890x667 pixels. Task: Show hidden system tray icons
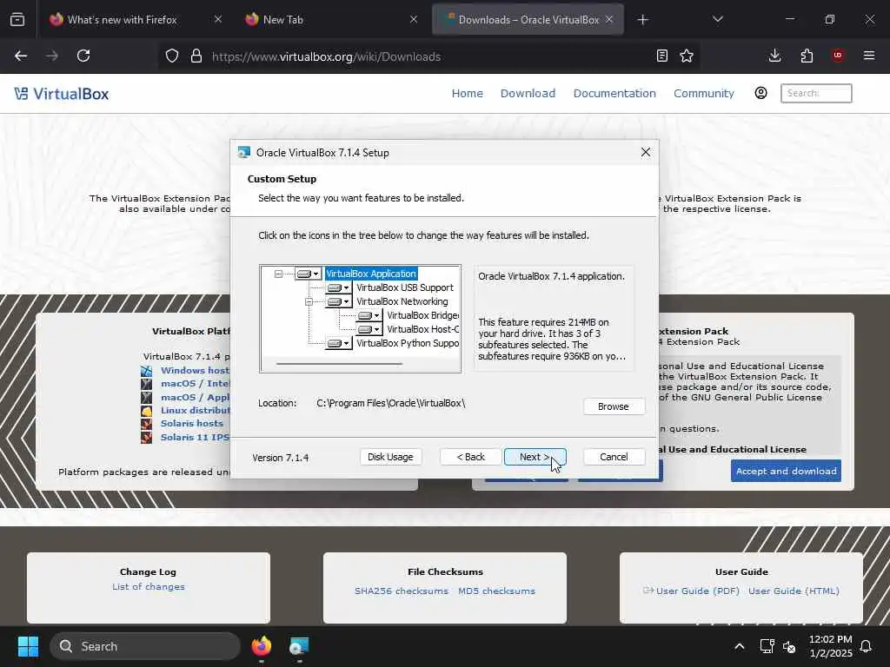tap(739, 646)
